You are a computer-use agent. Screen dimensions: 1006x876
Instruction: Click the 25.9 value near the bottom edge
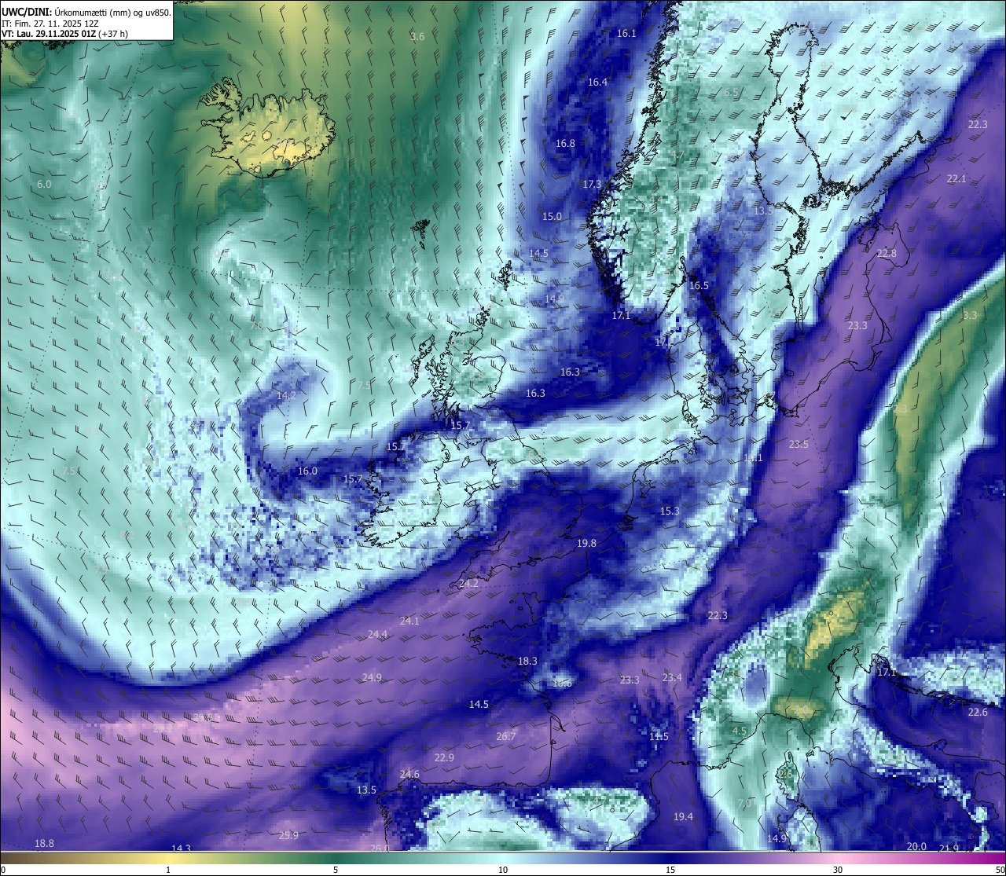[288, 836]
